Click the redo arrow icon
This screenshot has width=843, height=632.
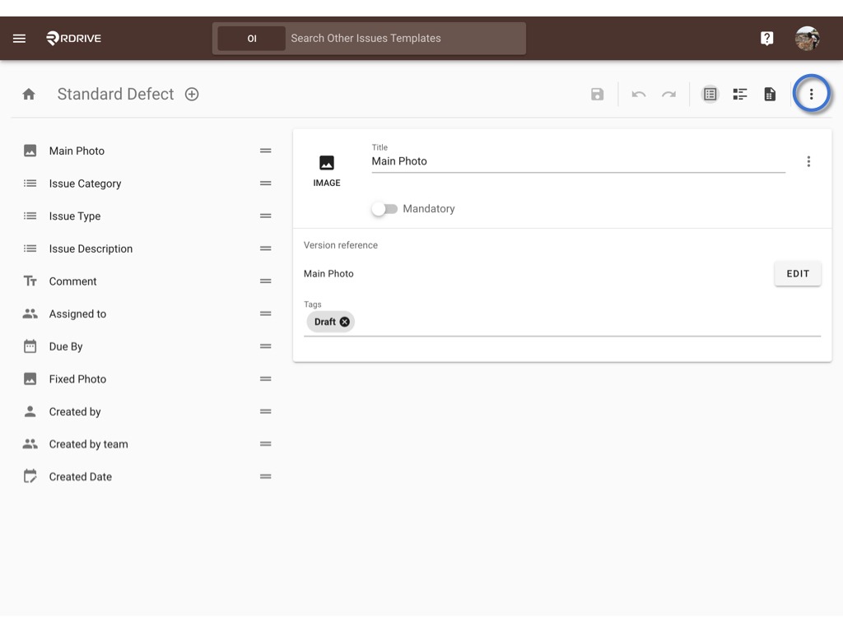coord(668,95)
